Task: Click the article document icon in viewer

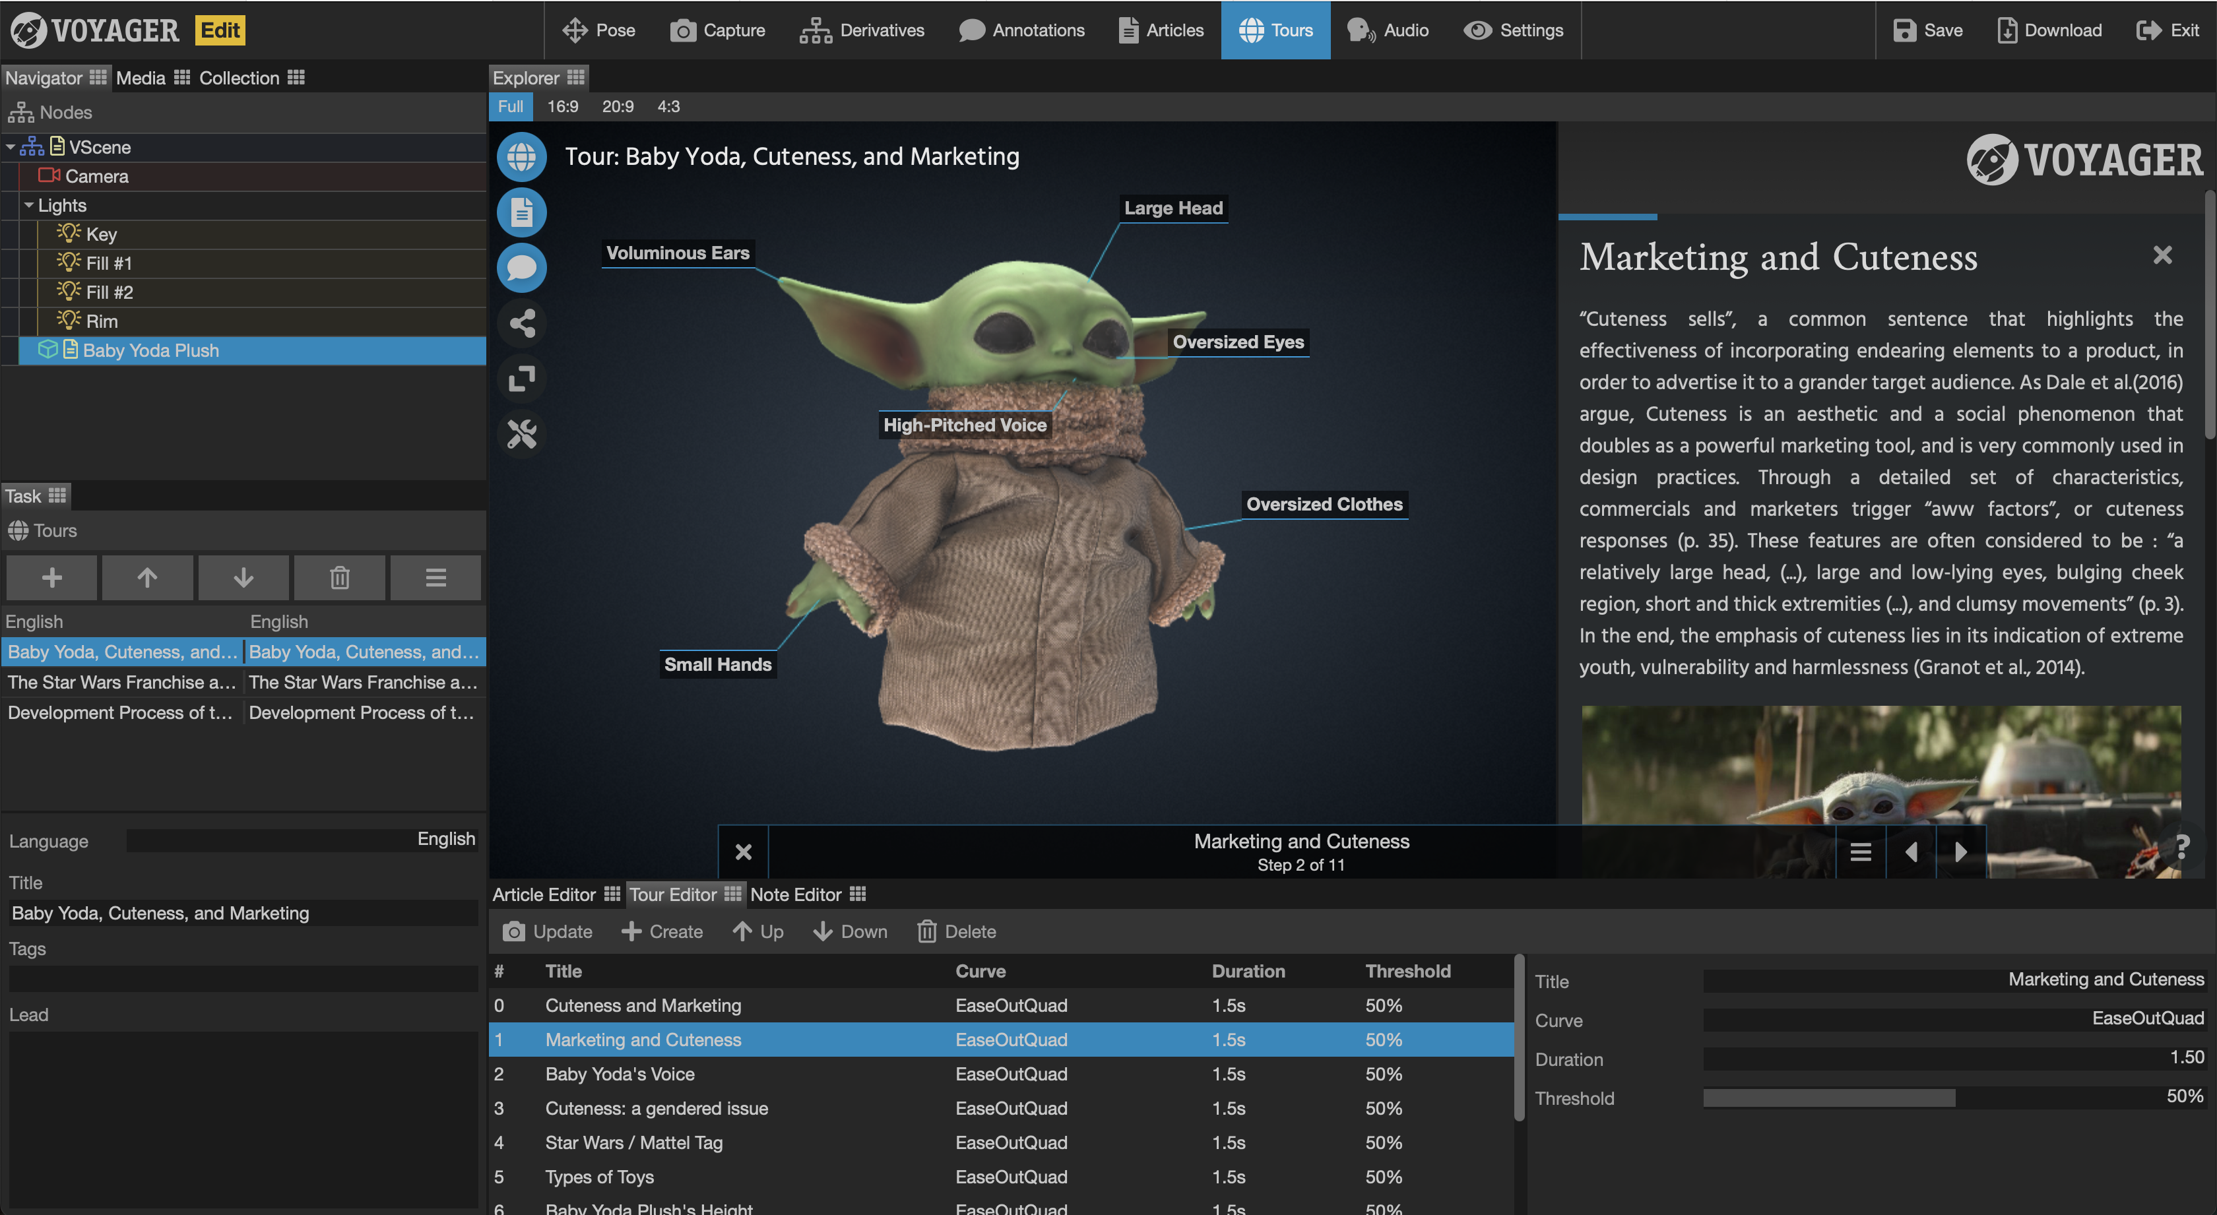Action: tap(521, 212)
